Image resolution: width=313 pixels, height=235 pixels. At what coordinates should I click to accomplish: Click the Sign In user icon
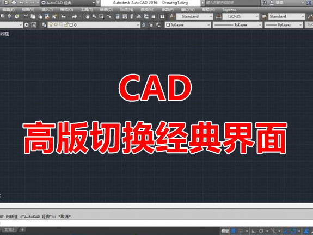point(272,3)
